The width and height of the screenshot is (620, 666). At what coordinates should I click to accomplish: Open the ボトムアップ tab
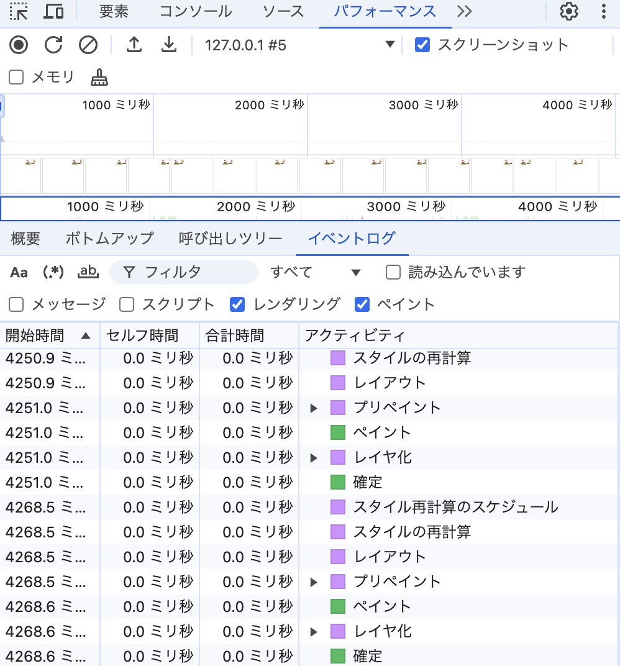tap(109, 238)
